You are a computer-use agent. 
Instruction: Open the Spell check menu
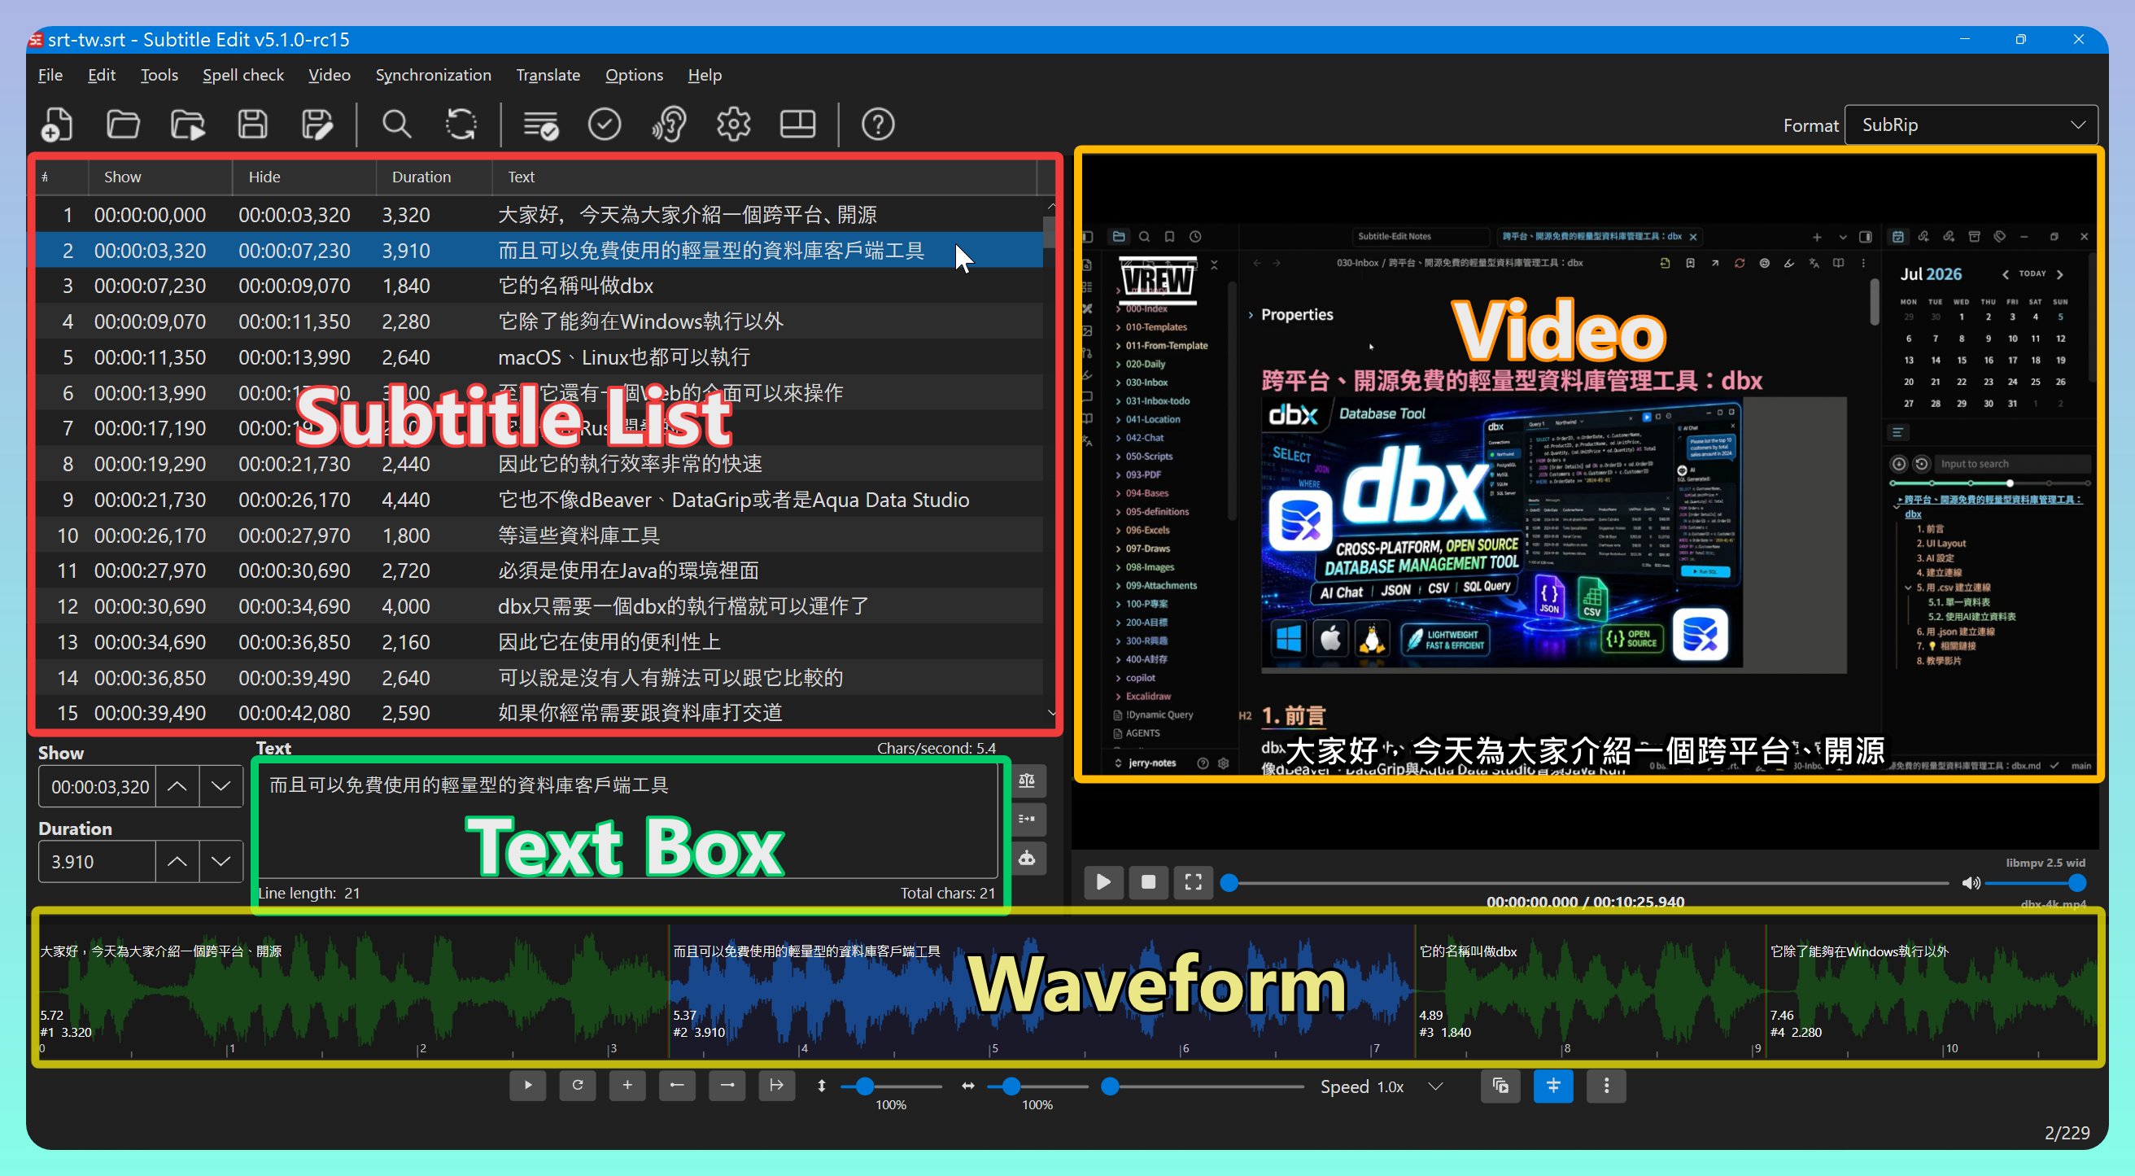(242, 76)
